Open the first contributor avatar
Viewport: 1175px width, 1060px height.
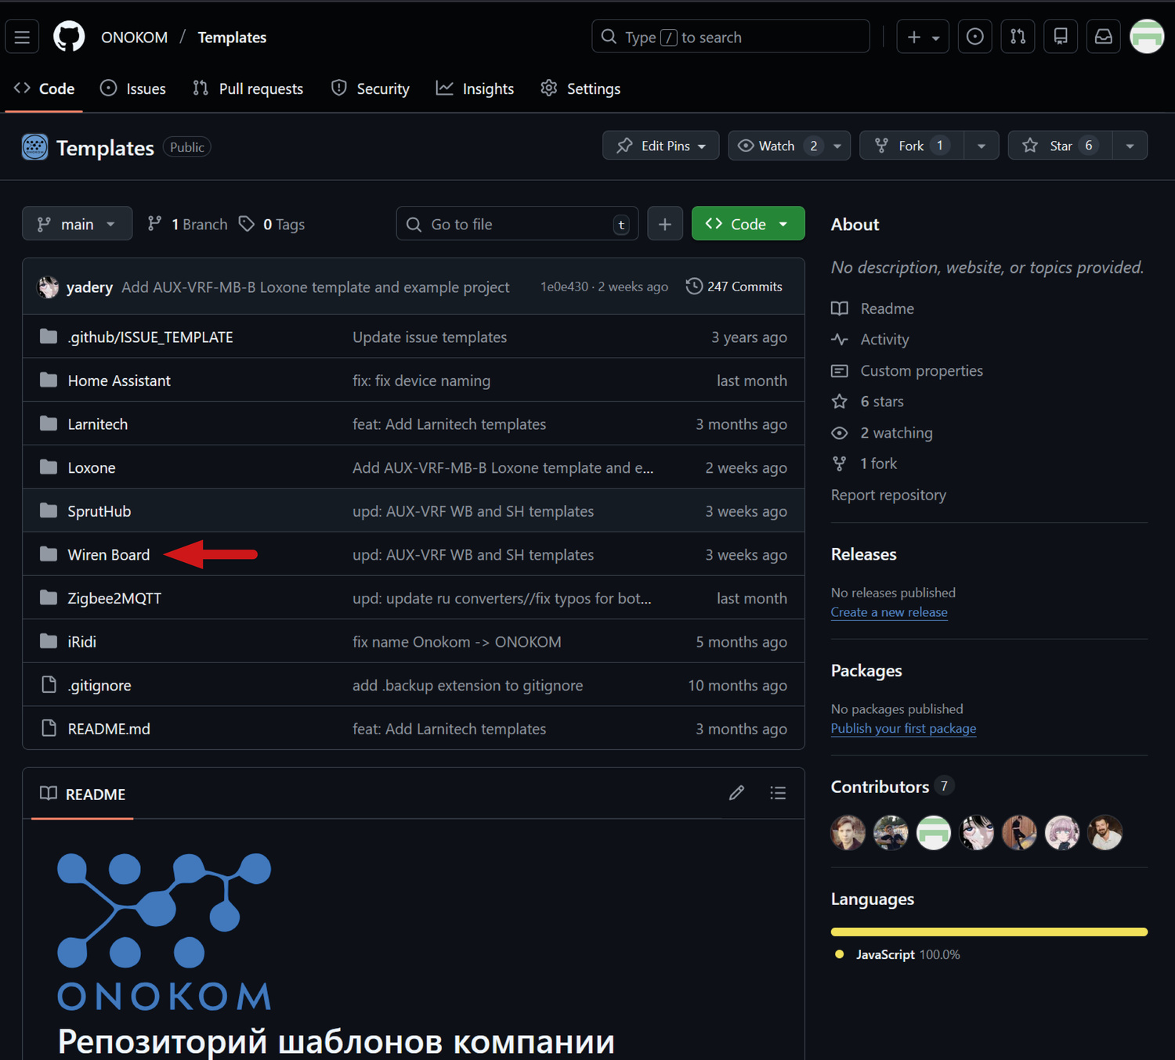(848, 833)
